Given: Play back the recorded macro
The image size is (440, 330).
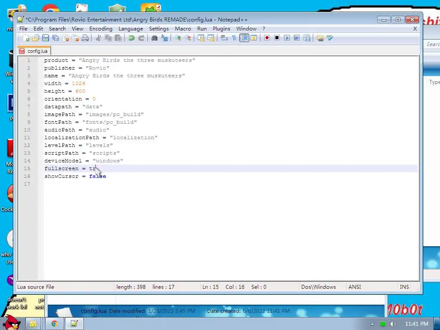Looking at the screenshot, I should (287, 38).
